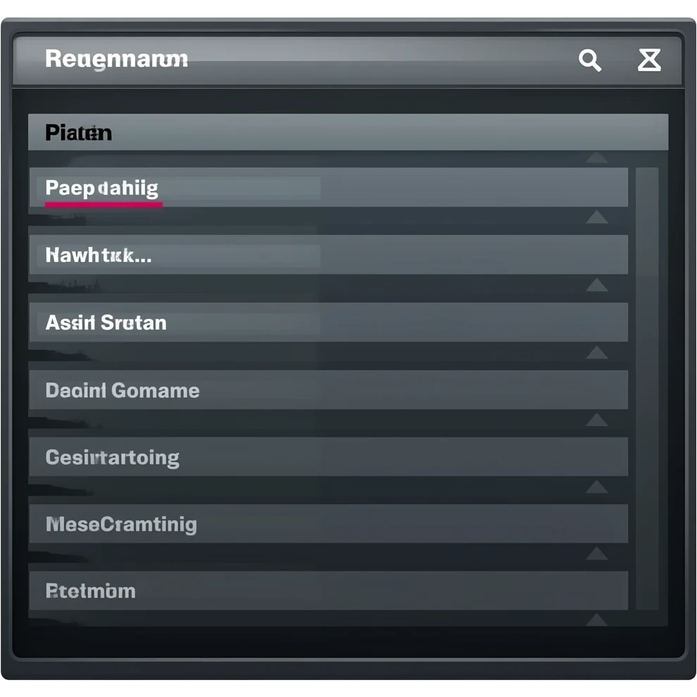Viewport: 697px width, 697px height.
Task: Expand the triangle beneath the Deoinl Gomame row
Action: (596, 420)
